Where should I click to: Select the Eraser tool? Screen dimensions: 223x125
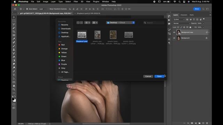tap(14, 57)
